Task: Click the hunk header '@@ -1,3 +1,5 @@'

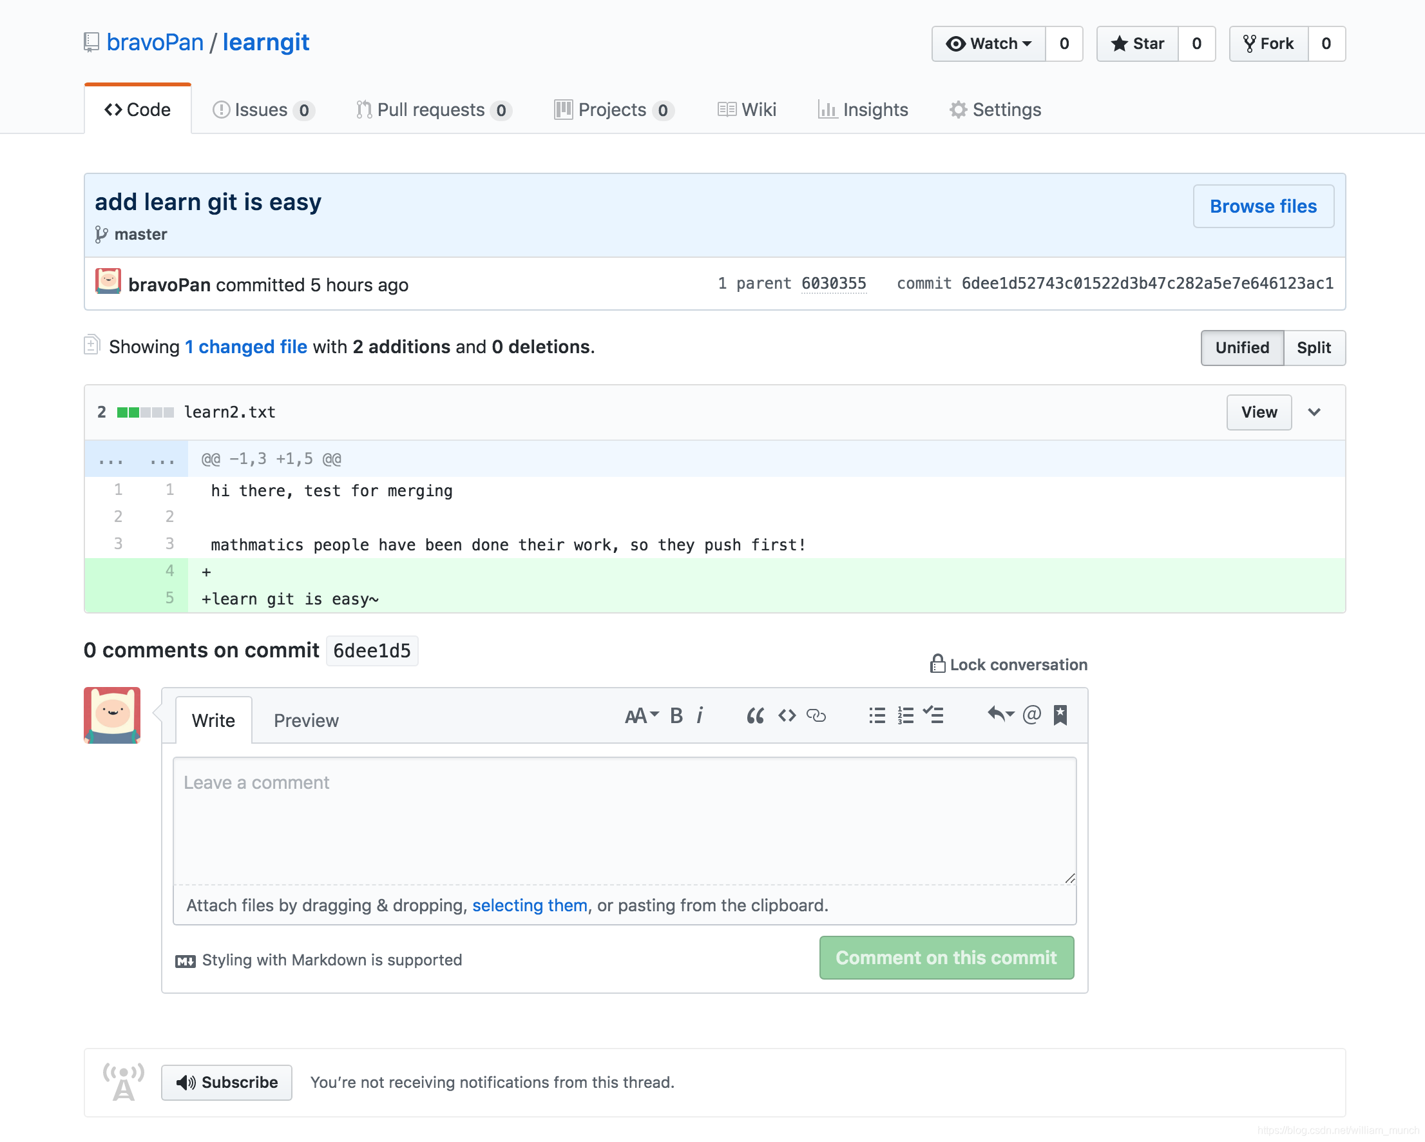Action: point(271,459)
